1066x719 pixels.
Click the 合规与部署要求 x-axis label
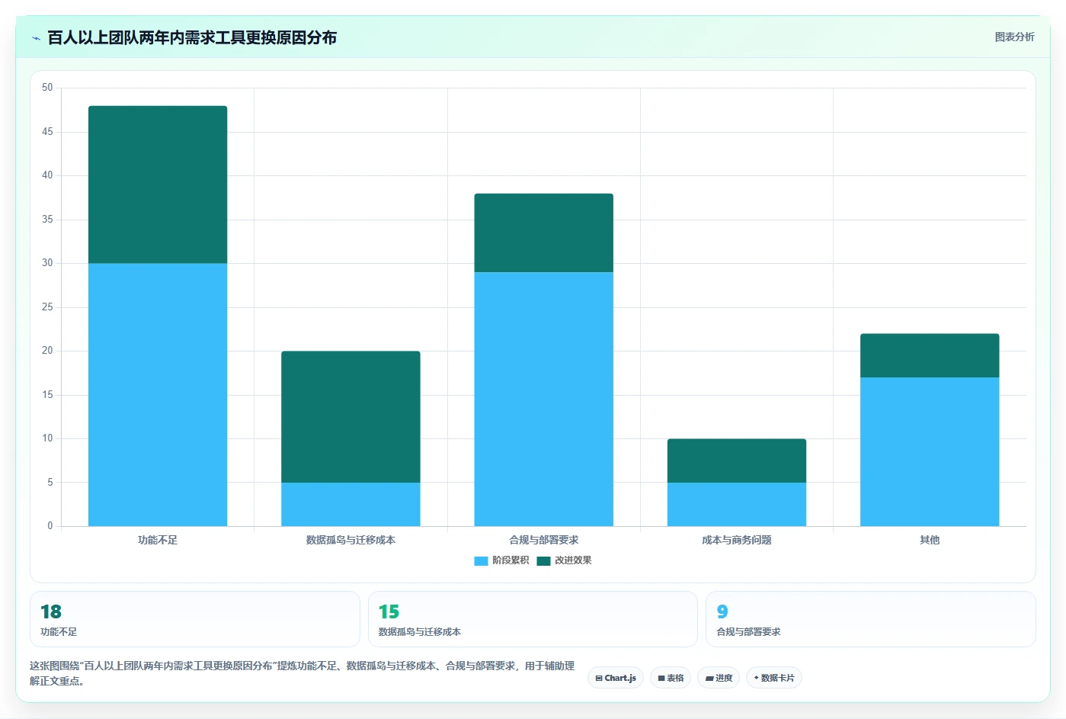pyautogui.click(x=543, y=540)
